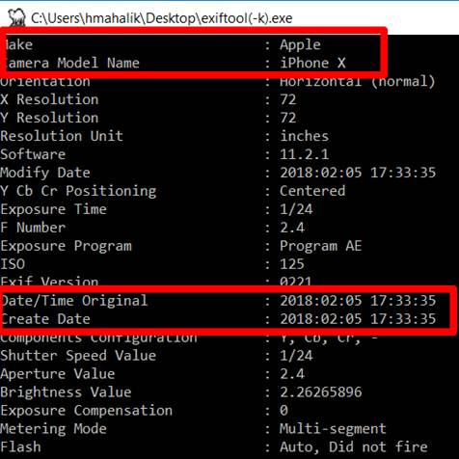The height and width of the screenshot is (459, 459).
Task: Click the Y Cb Cr Positioning Centered value
Action: click(x=312, y=191)
